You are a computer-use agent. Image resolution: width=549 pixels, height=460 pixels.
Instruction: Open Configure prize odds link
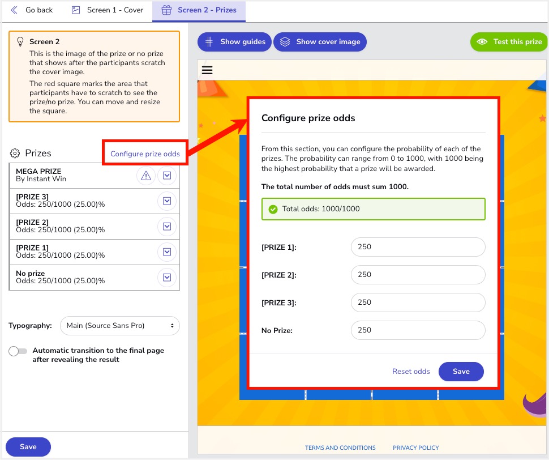point(145,154)
